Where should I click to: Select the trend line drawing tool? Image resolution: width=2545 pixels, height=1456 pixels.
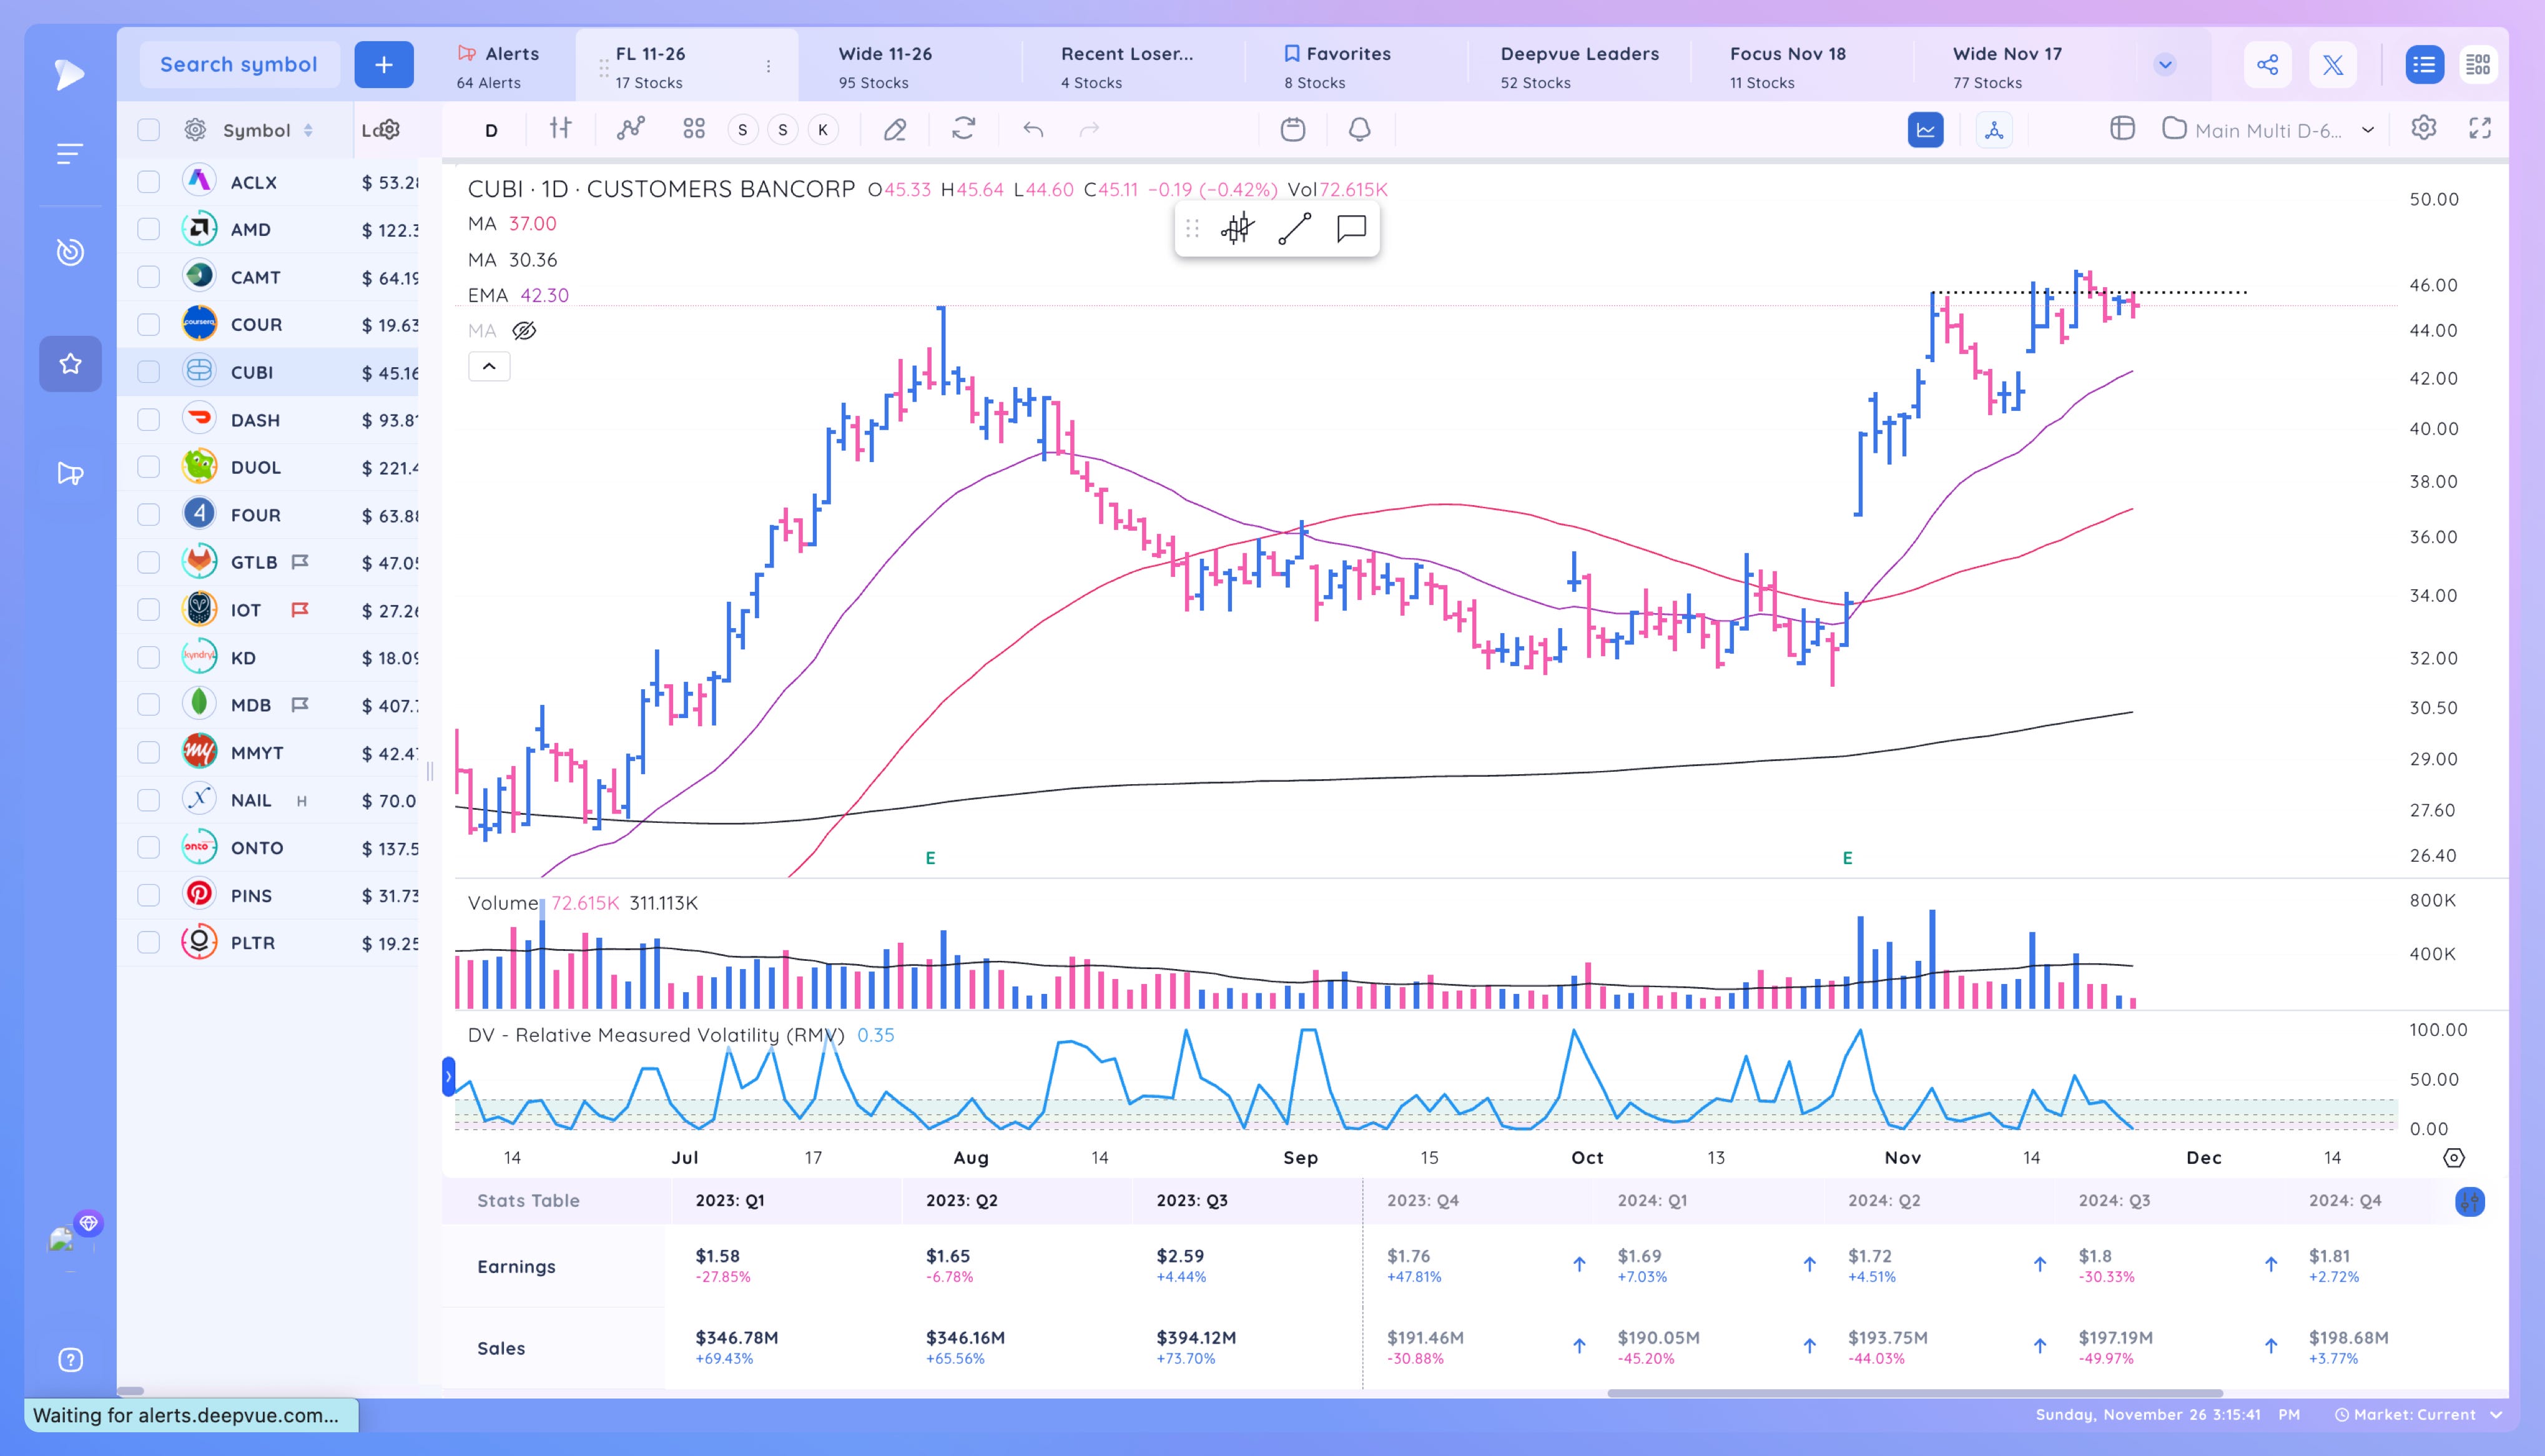(x=1294, y=229)
